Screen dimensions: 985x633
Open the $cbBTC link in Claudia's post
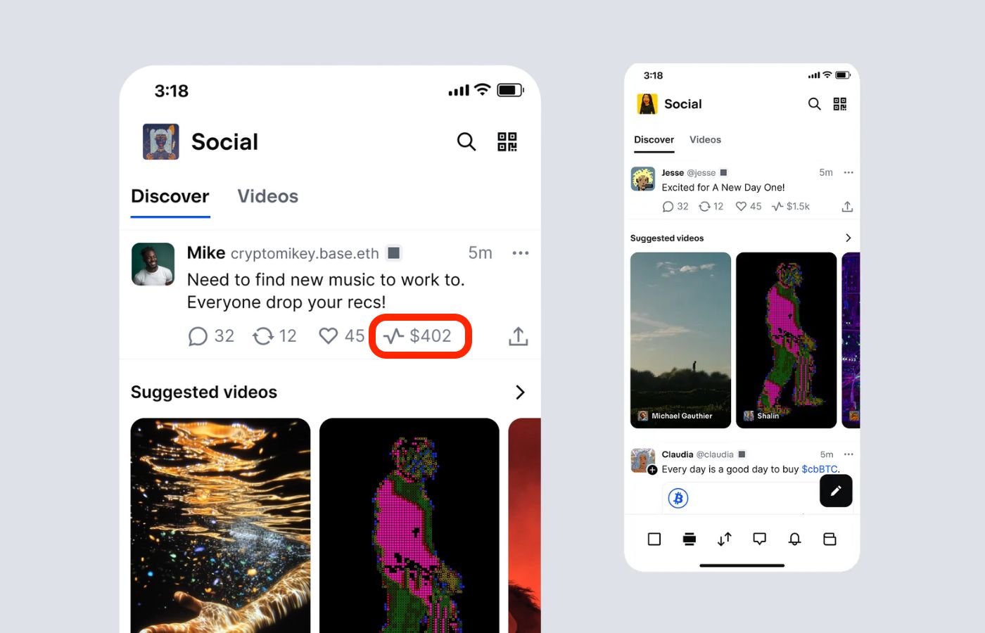[x=819, y=469]
